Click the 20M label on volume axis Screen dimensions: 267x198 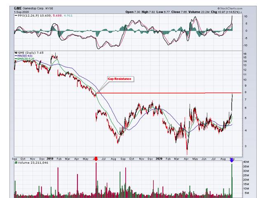[246, 180]
